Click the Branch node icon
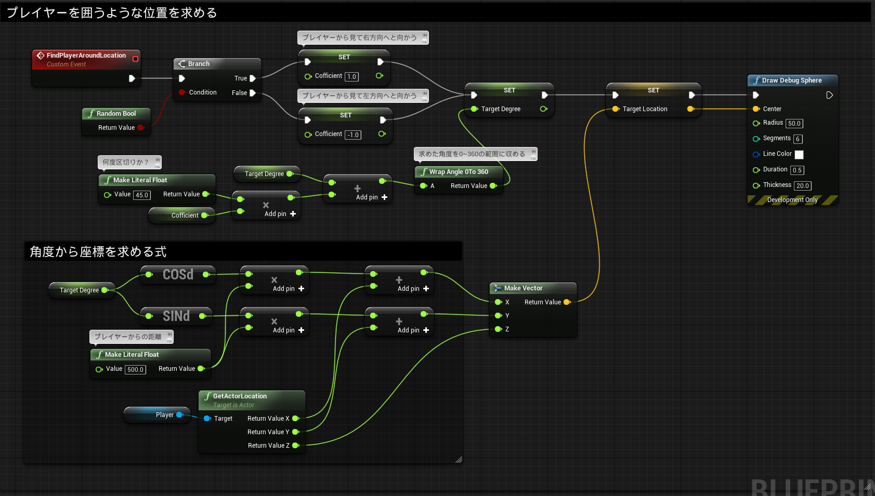The height and width of the screenshot is (496, 875). [182, 63]
